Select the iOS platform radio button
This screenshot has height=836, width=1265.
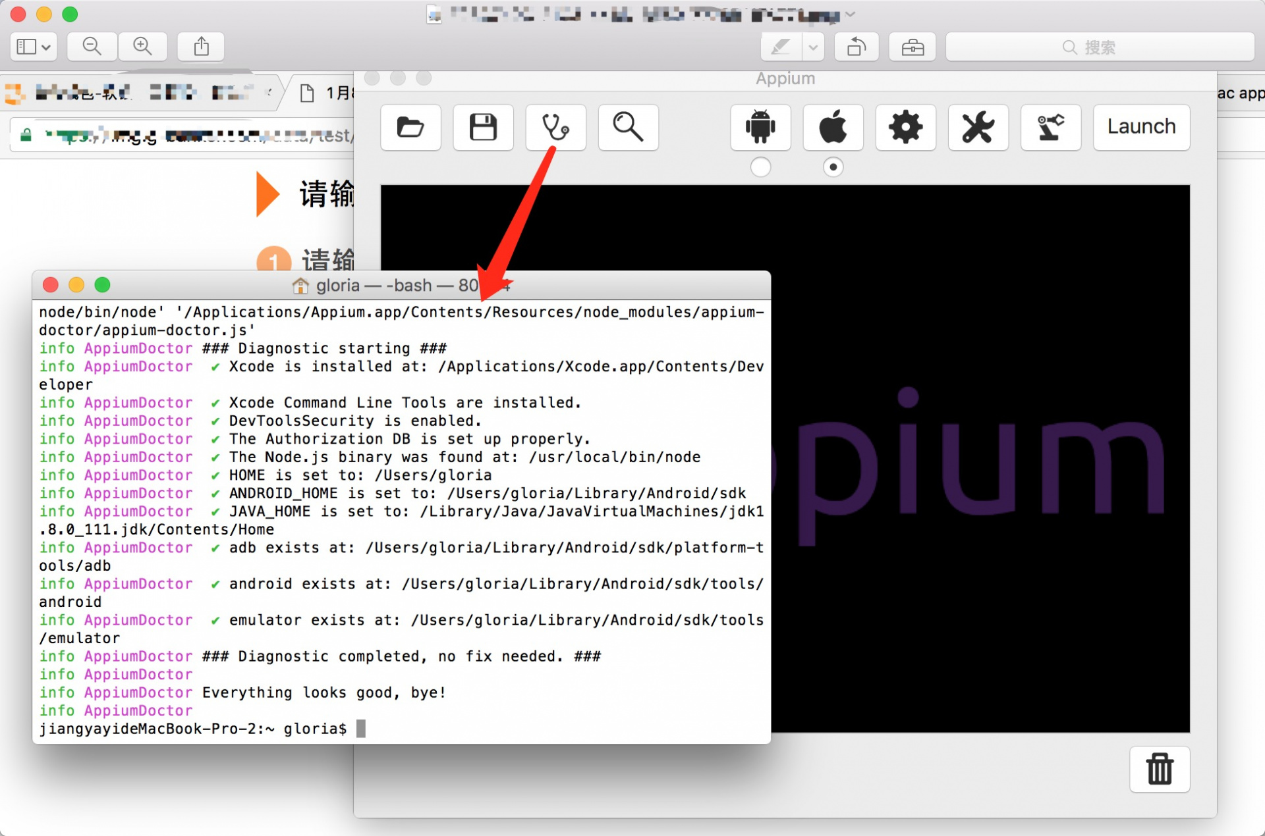click(x=833, y=167)
